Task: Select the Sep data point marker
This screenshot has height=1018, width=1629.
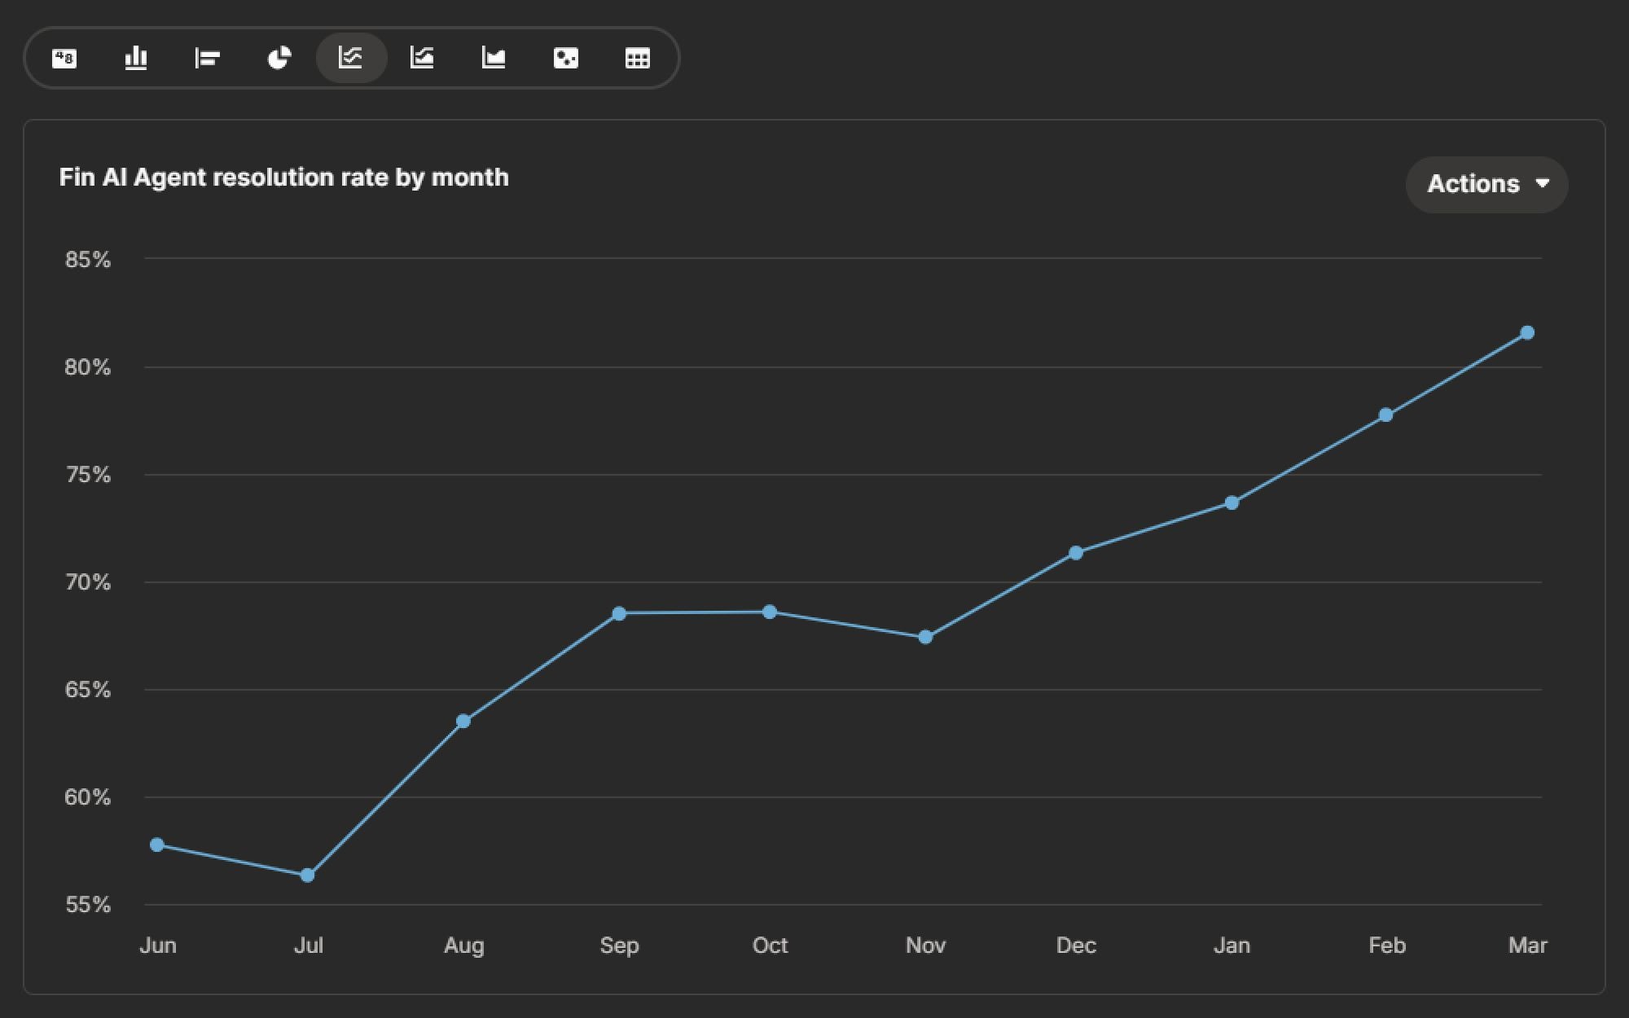Action: (x=619, y=613)
